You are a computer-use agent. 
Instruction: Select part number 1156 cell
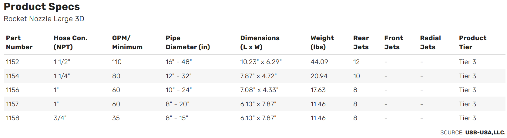point(12,90)
